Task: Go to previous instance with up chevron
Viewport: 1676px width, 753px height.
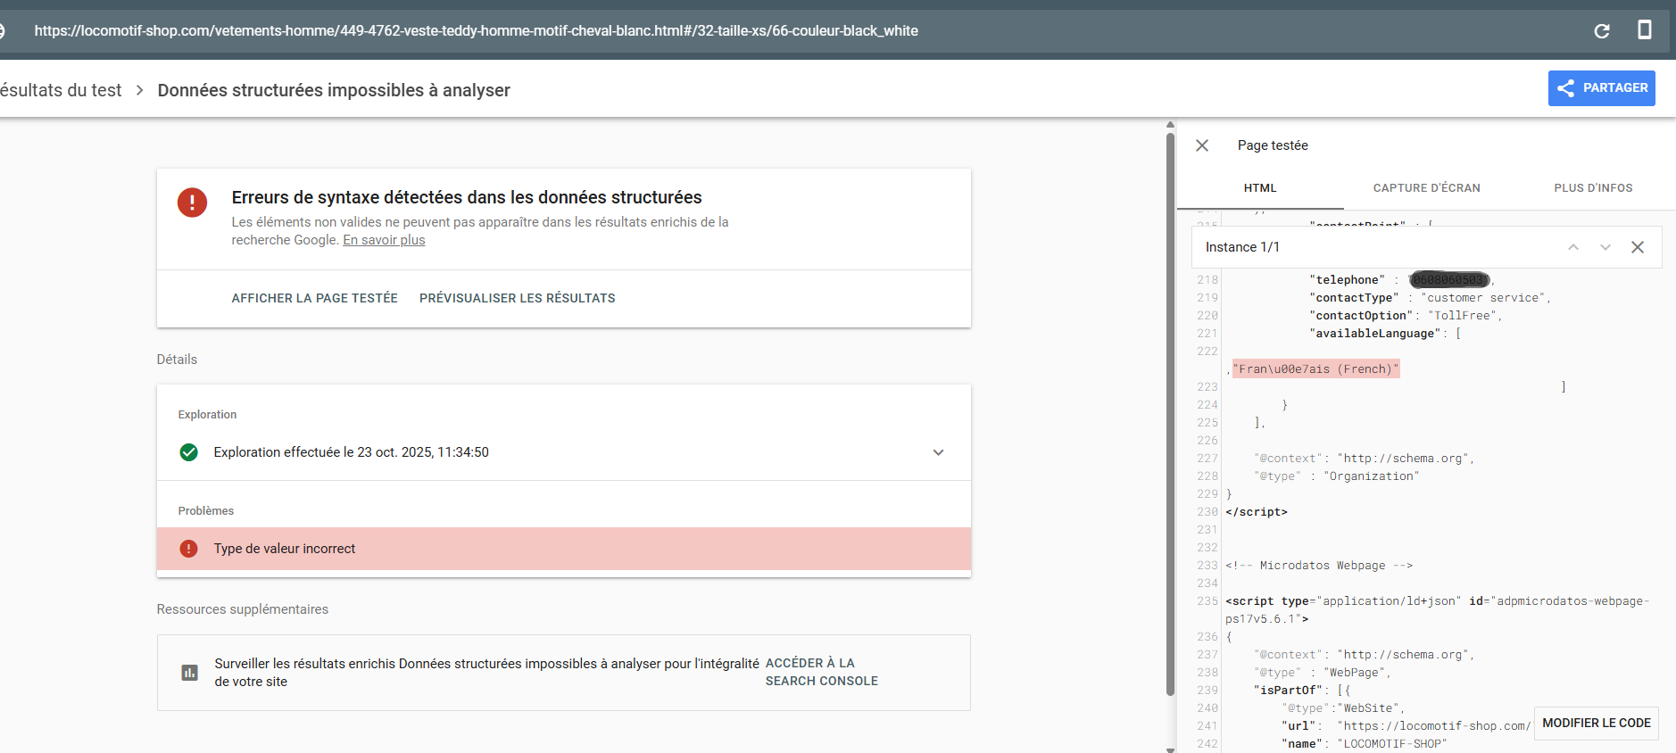Action: click(x=1573, y=247)
